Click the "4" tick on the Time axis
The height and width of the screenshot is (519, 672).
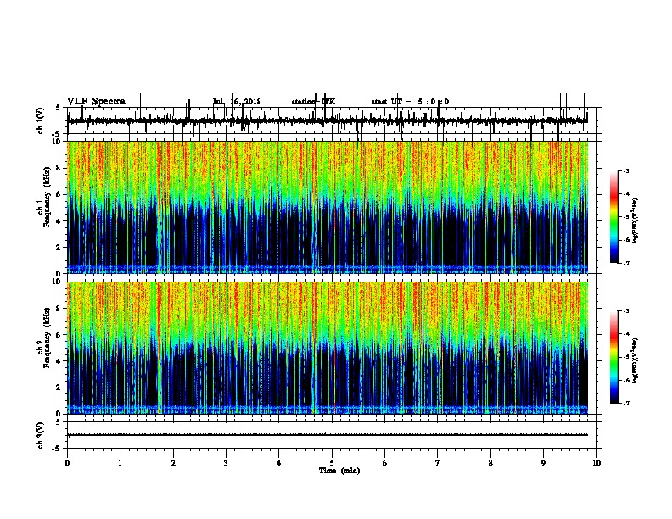point(279,463)
